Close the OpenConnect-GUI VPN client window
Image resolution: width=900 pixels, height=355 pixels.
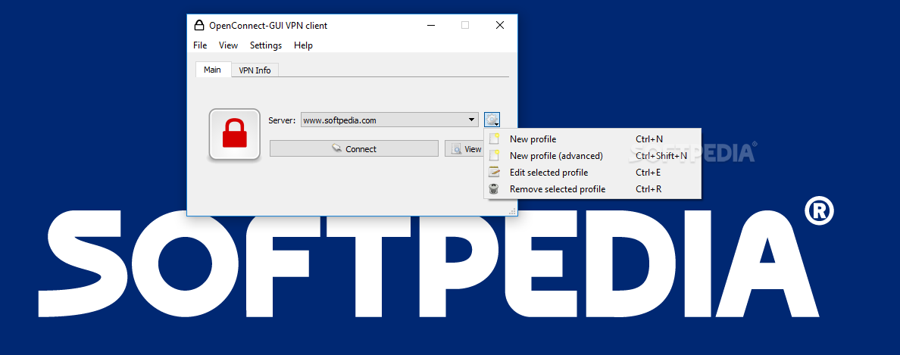(500, 25)
